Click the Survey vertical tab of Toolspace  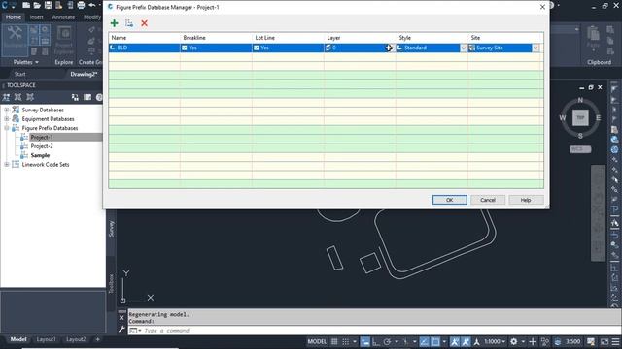pyautogui.click(x=111, y=229)
